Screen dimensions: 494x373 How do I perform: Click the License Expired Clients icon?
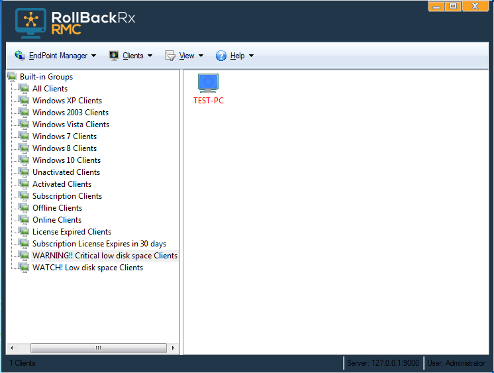(24, 233)
